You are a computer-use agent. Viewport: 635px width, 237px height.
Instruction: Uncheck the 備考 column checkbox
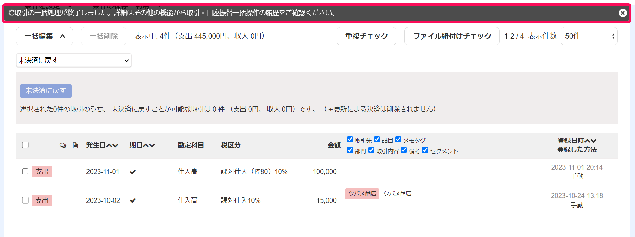pos(404,150)
